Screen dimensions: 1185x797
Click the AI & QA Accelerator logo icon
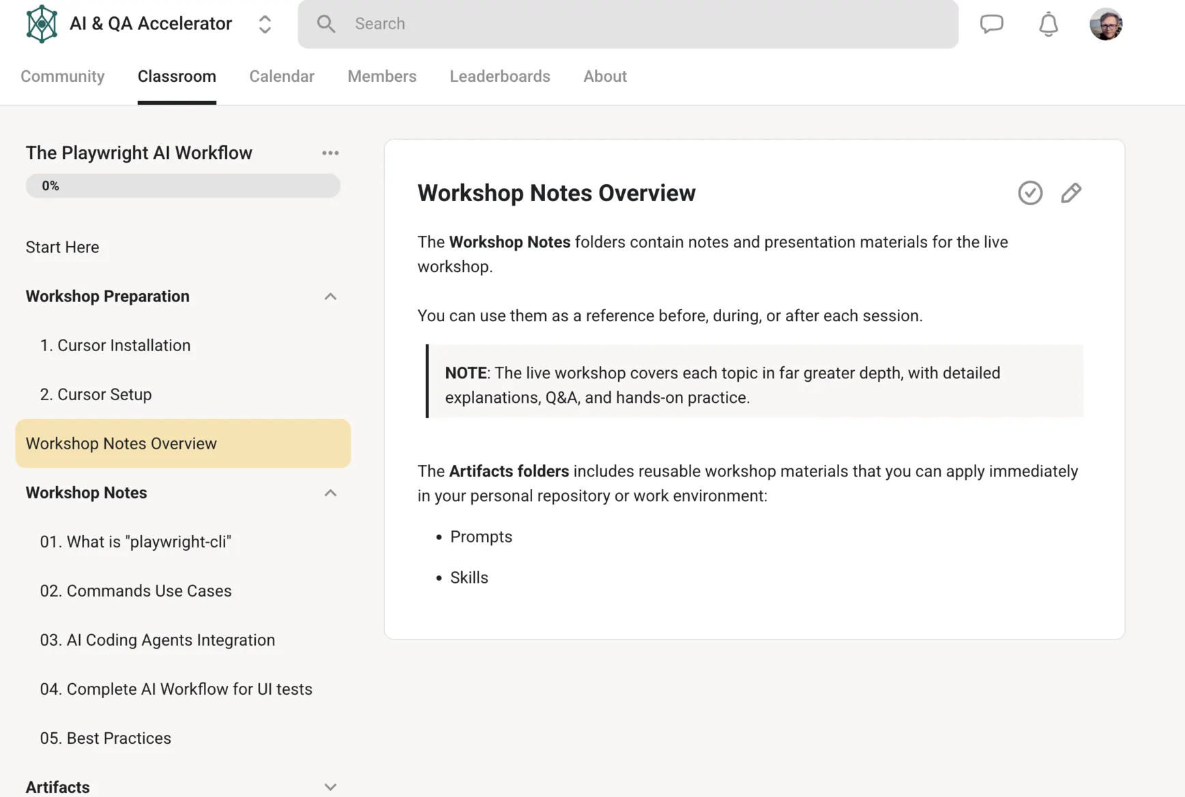tap(42, 24)
